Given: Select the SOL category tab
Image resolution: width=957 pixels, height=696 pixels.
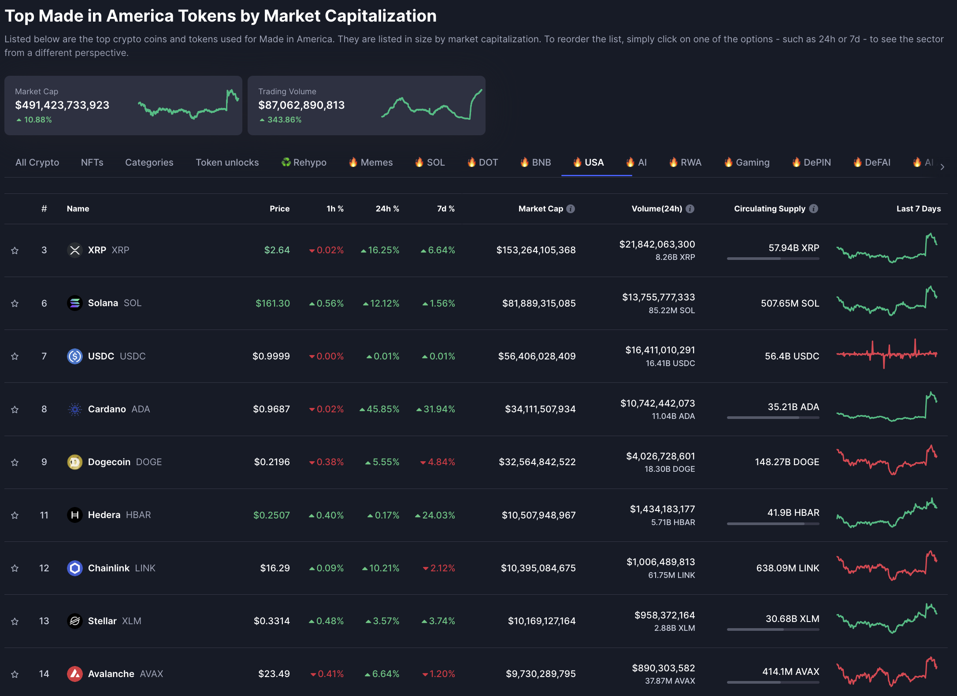Looking at the screenshot, I should pos(430,163).
